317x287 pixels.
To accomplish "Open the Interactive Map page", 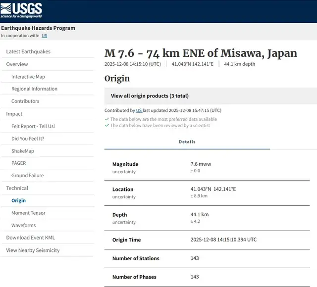I will (x=28, y=77).
